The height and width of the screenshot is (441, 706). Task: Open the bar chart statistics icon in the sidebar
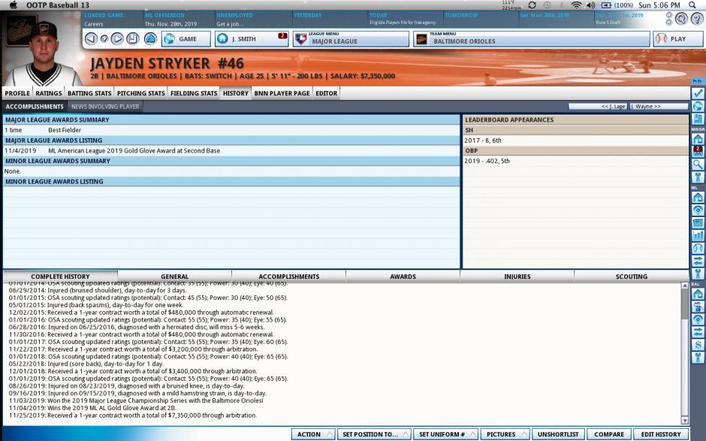point(698,235)
